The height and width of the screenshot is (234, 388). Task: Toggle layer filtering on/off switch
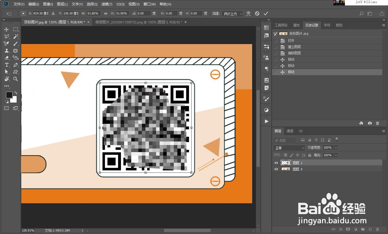click(337, 139)
